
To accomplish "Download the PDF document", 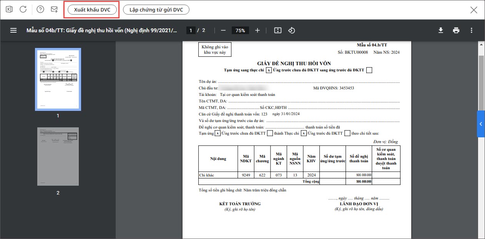I will pyautogui.click(x=441, y=30).
